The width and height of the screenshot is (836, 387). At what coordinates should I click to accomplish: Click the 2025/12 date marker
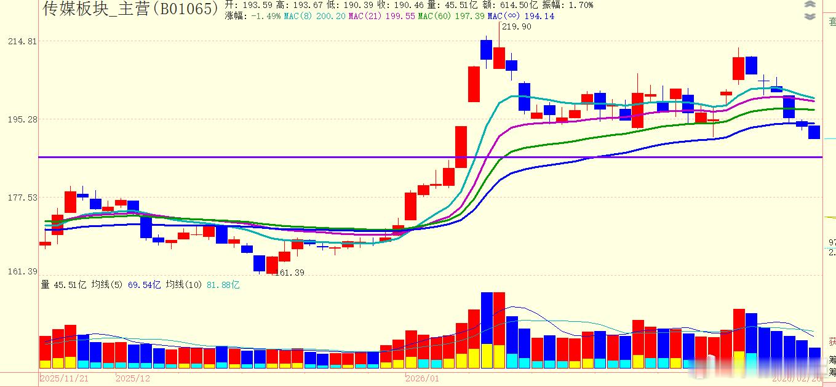[x=133, y=378]
